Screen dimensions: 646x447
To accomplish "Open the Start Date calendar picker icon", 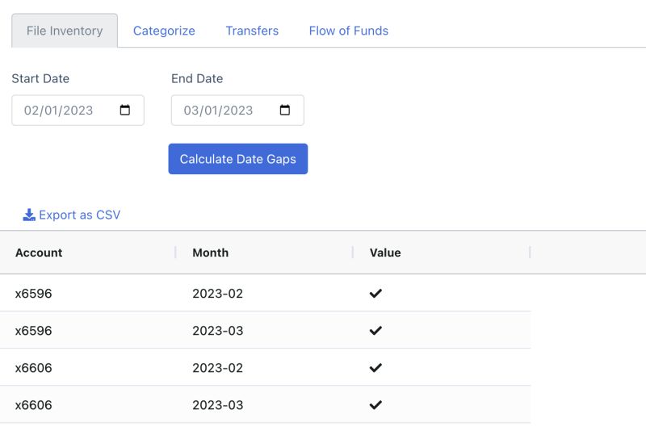I will point(125,111).
